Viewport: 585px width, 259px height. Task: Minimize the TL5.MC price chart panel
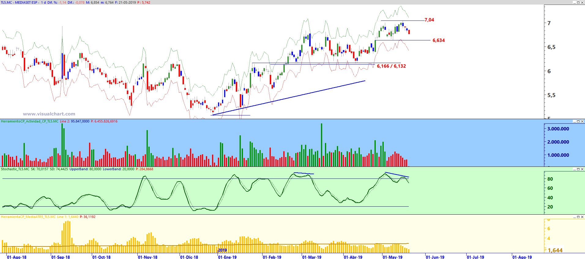[574, 2]
